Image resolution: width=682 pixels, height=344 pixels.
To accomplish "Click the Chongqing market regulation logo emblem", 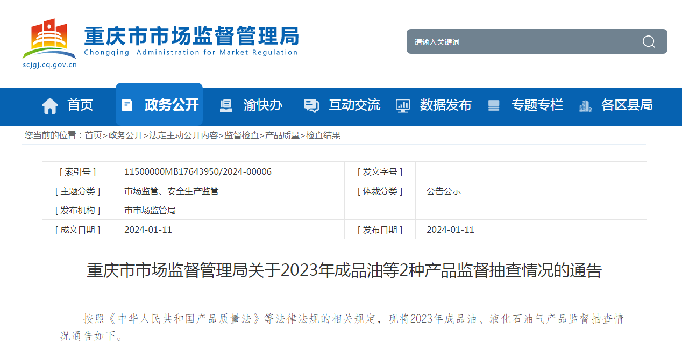I will (x=49, y=39).
